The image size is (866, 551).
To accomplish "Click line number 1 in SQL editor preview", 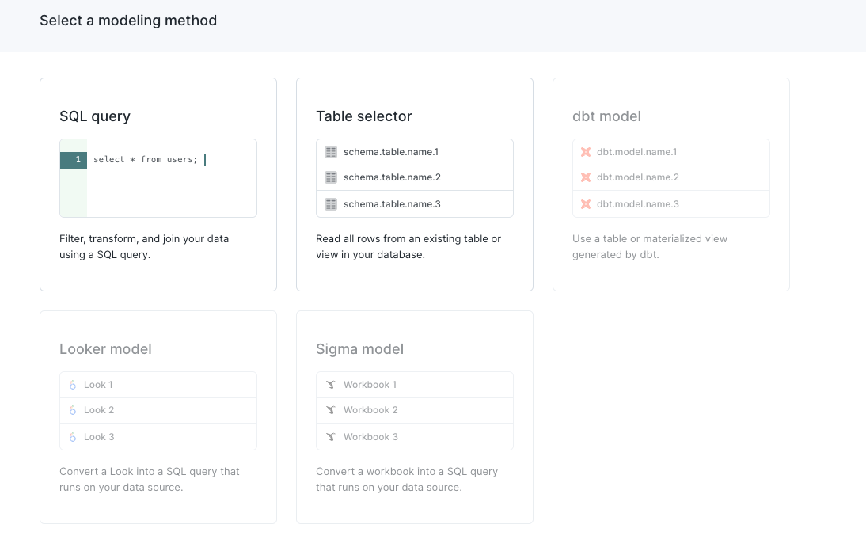I will pyautogui.click(x=74, y=160).
